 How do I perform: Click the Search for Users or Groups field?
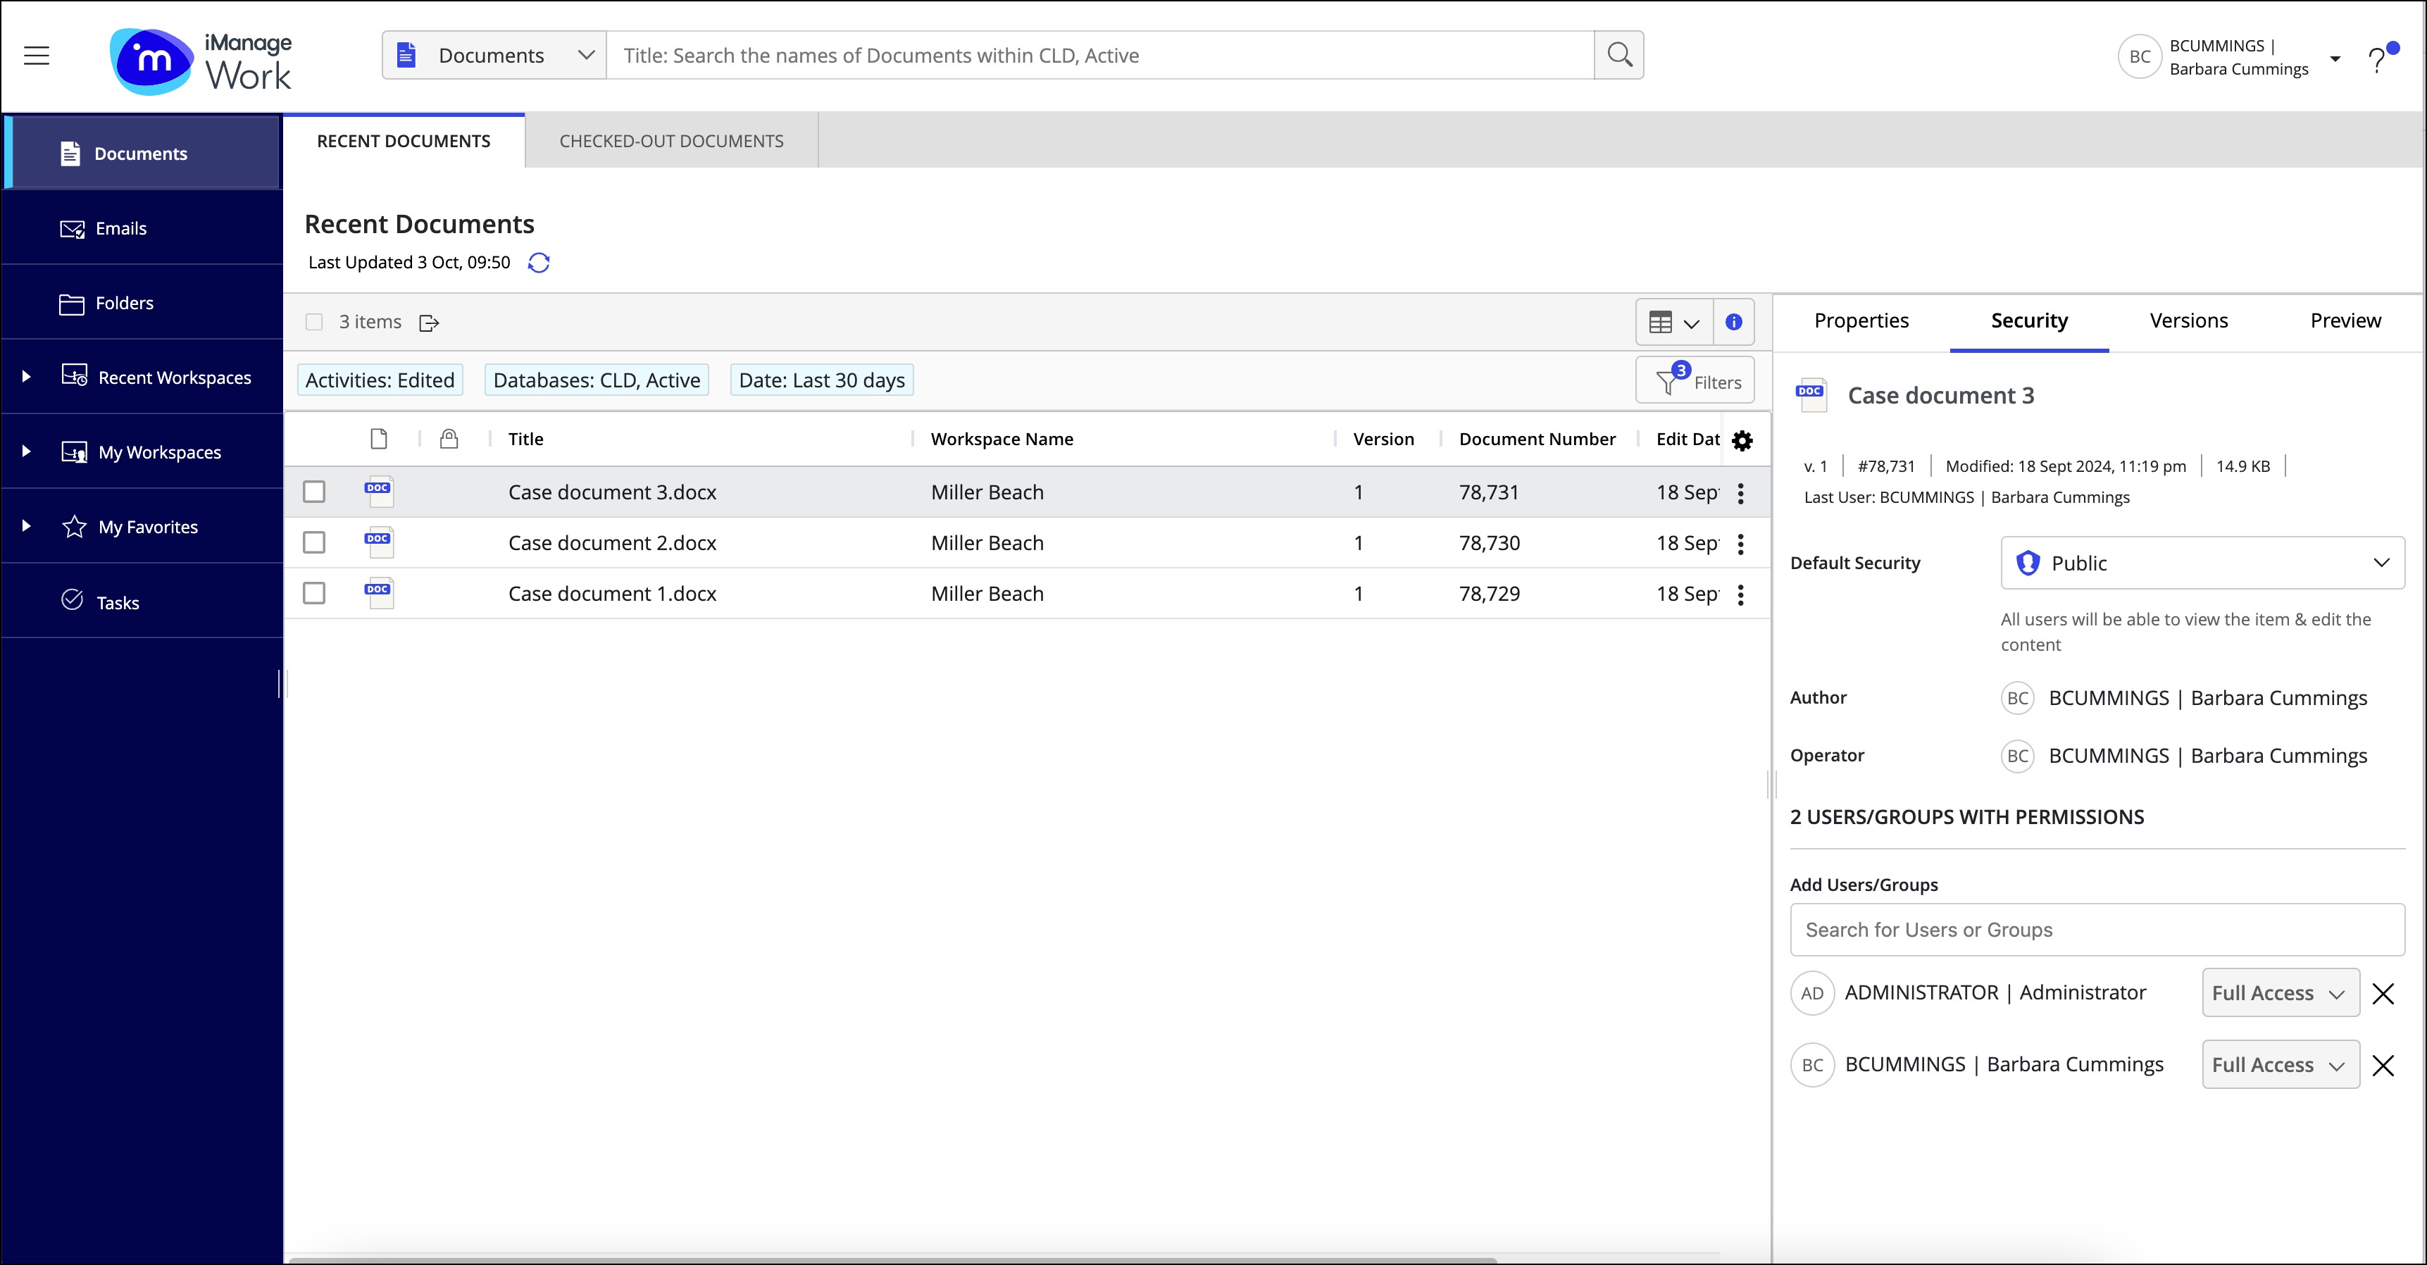pos(2096,930)
